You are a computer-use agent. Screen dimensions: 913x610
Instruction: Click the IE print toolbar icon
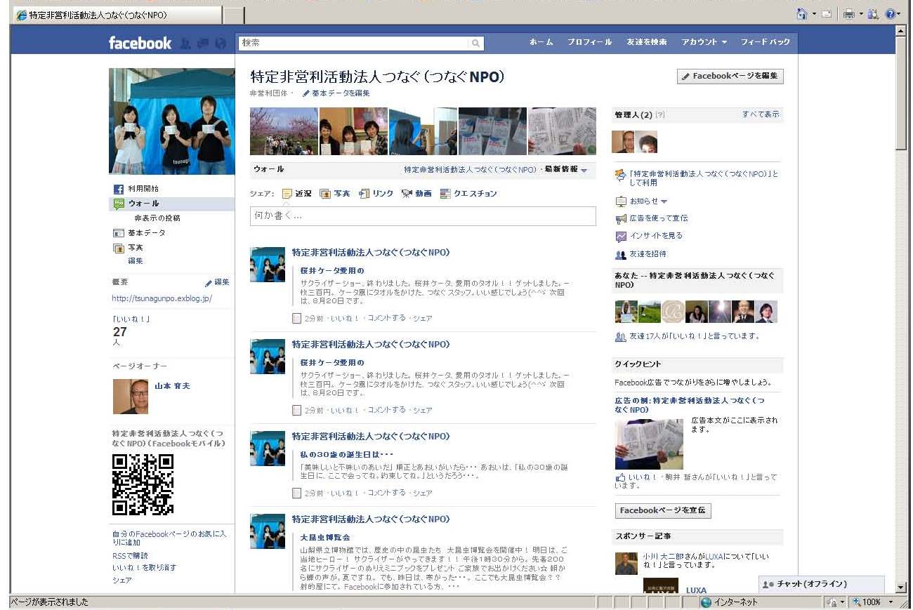pos(848,14)
